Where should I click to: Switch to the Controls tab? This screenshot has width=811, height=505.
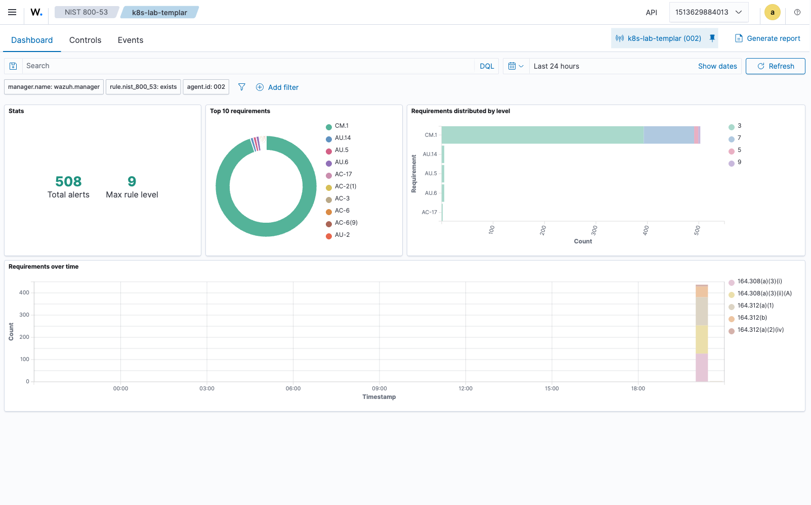click(85, 40)
